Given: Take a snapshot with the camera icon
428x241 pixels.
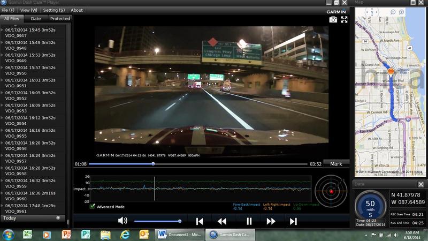Looking at the screenshot, I should pyautogui.click(x=333, y=20).
